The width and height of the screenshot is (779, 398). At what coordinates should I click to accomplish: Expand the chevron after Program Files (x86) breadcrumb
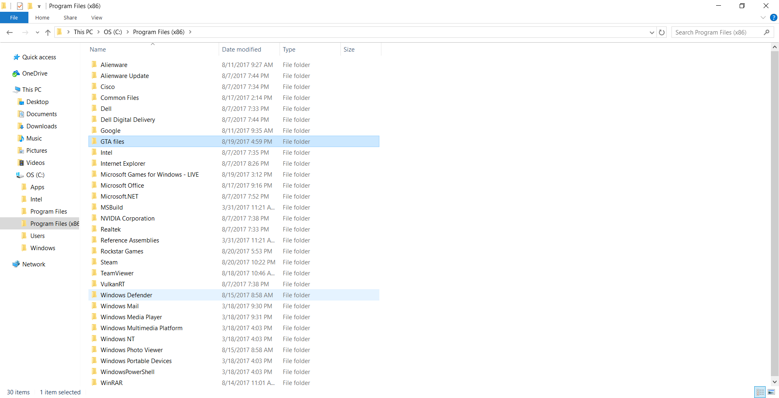(x=190, y=32)
